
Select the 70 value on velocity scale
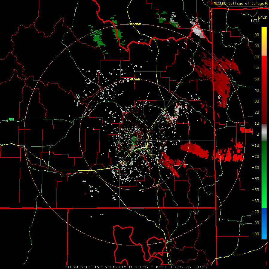coord(257,57)
